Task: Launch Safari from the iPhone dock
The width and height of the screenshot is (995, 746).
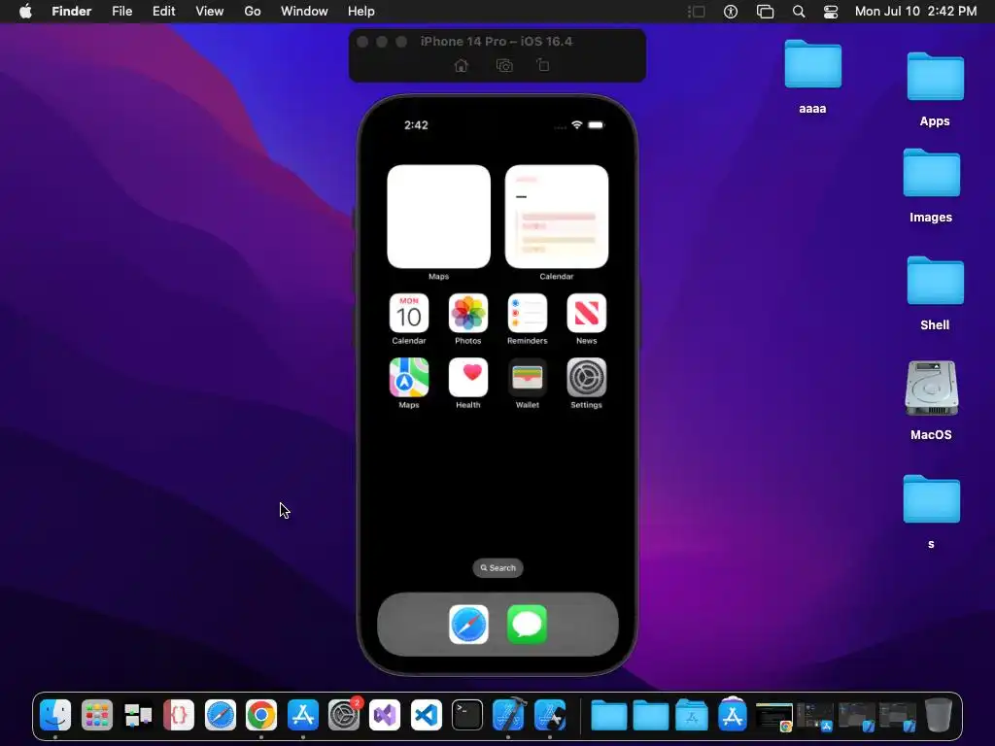Action: (468, 625)
